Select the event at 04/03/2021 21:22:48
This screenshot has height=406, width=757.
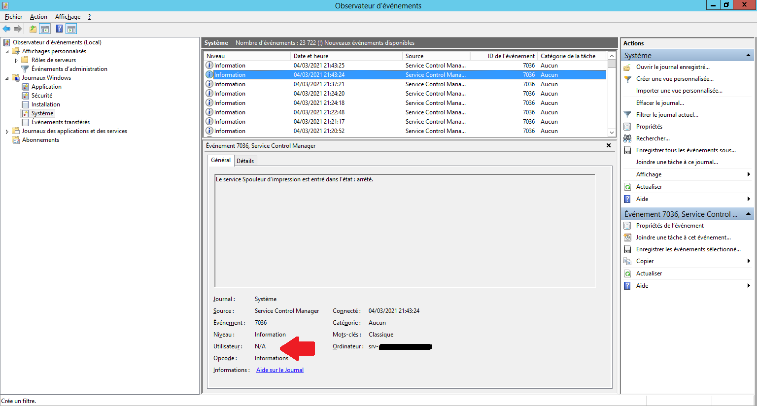[x=405, y=112]
